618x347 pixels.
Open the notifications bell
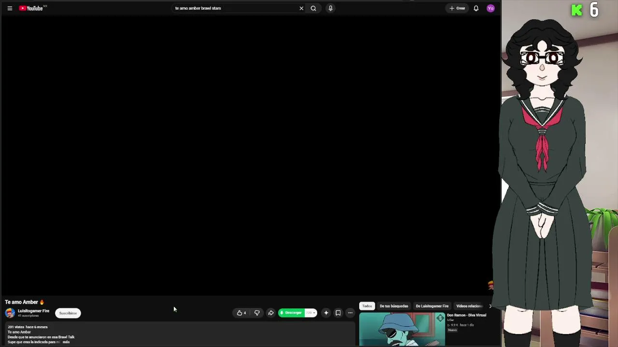click(476, 8)
